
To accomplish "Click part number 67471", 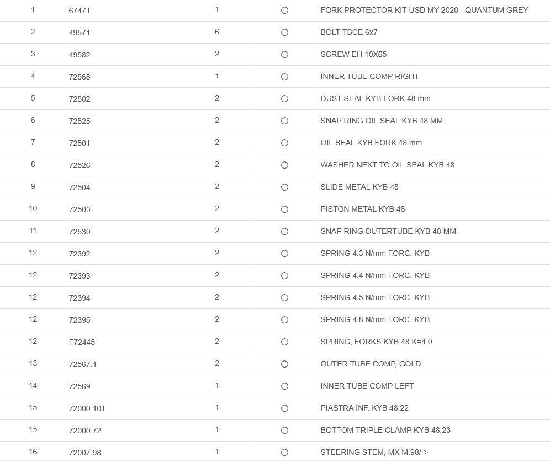I will point(80,11).
